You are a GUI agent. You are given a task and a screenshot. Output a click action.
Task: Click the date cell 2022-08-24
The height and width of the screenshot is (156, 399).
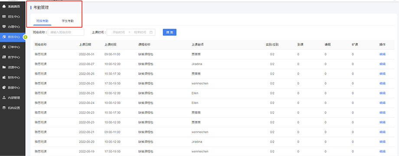[87, 103]
